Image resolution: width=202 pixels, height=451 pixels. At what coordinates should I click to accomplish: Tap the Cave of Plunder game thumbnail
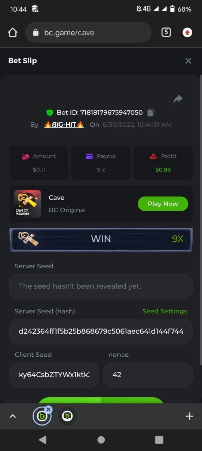pyautogui.click(x=27, y=204)
